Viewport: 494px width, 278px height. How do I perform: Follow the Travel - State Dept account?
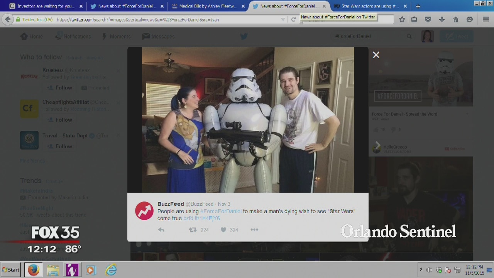click(x=60, y=146)
